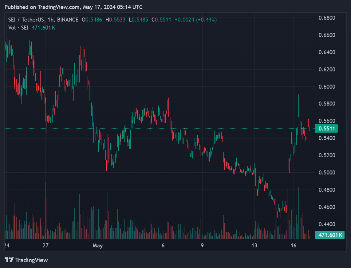Click the 0.5000 price scale label
Image resolution: width=351 pixels, height=268 pixels.
[x=327, y=172]
